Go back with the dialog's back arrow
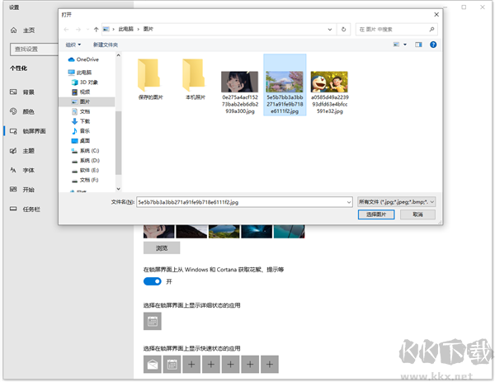Screen dimensions: 495x382 pos(66,30)
